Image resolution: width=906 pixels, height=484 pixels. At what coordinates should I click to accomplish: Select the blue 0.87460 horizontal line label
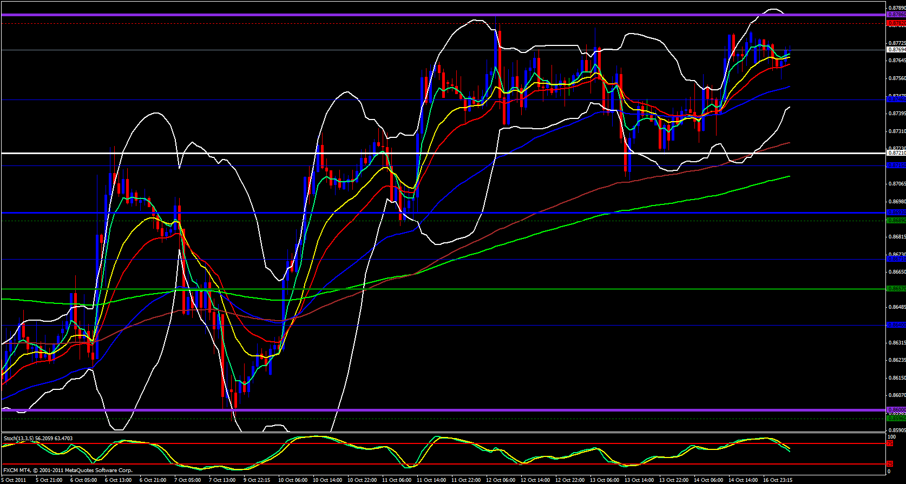896,100
